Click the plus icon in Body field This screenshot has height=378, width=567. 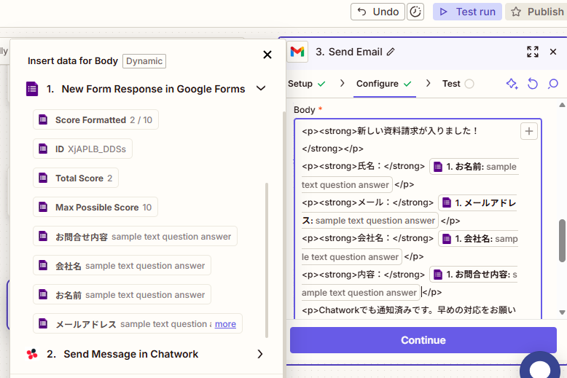click(529, 131)
